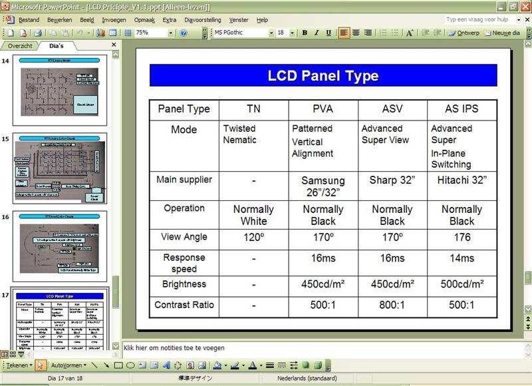Switch to slide sorter view
Viewport: 532px width, 386px height.
click(x=13, y=355)
